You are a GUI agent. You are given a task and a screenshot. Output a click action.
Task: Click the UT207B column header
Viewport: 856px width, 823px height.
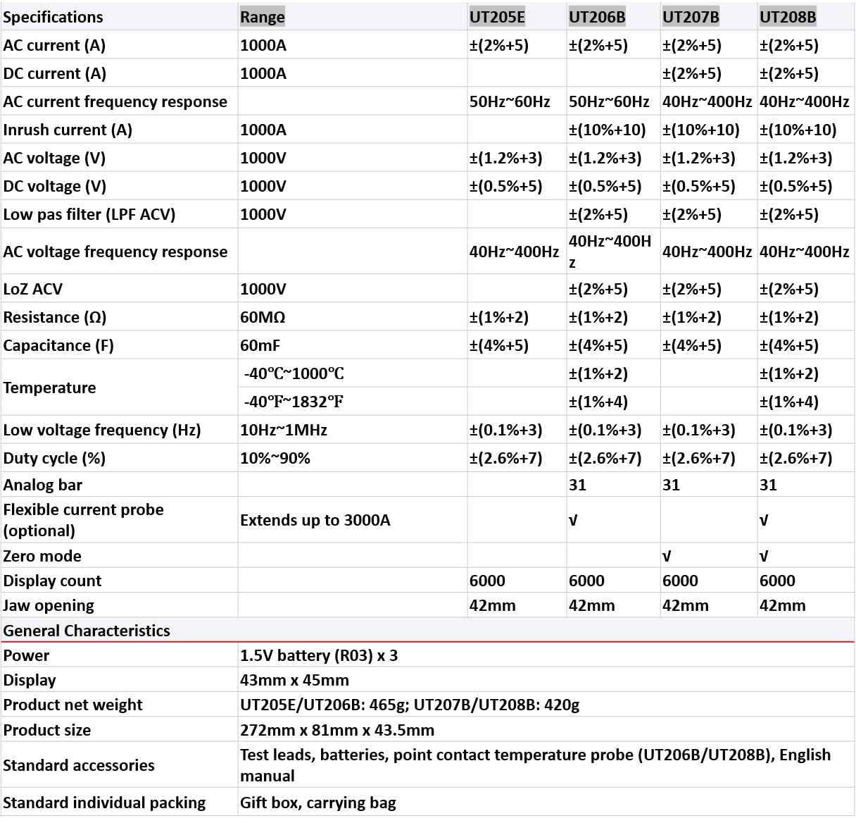[x=691, y=17]
